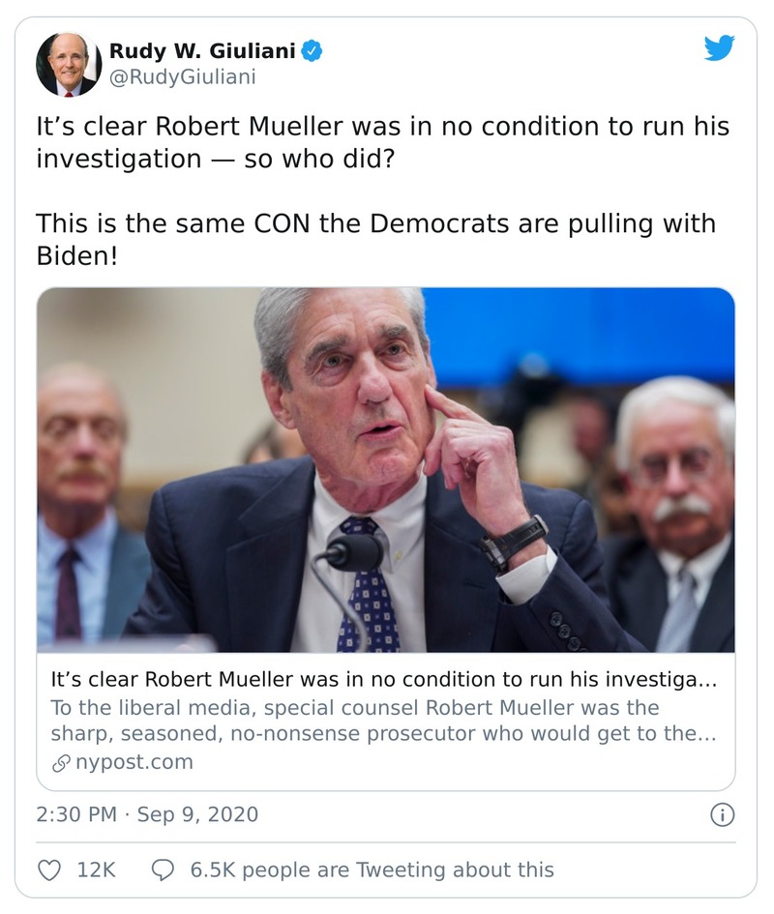
Task: Click the link chain icon beside nypost.com
Action: [60, 762]
